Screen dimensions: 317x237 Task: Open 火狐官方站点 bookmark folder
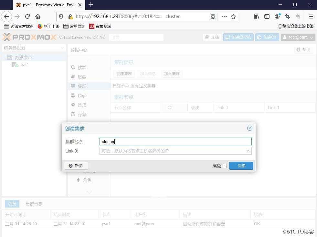[x=19, y=26]
